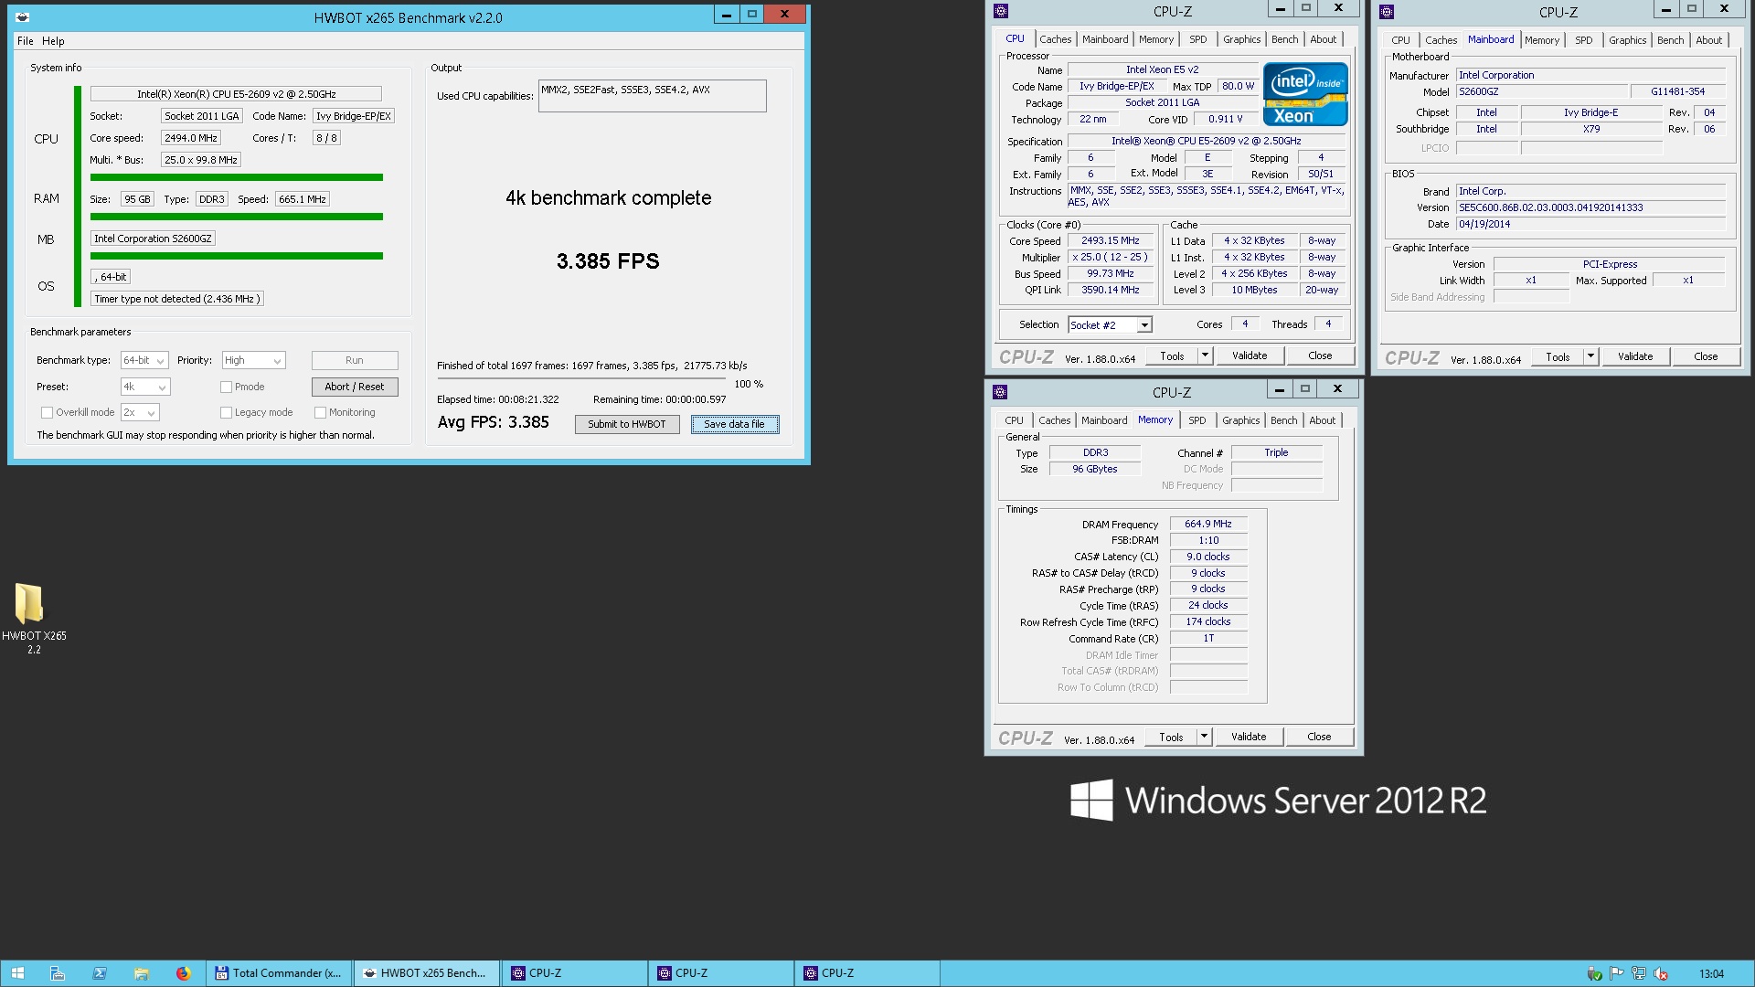Enable the Overkill mode checkbox
This screenshot has height=987, width=1755.
47,412
